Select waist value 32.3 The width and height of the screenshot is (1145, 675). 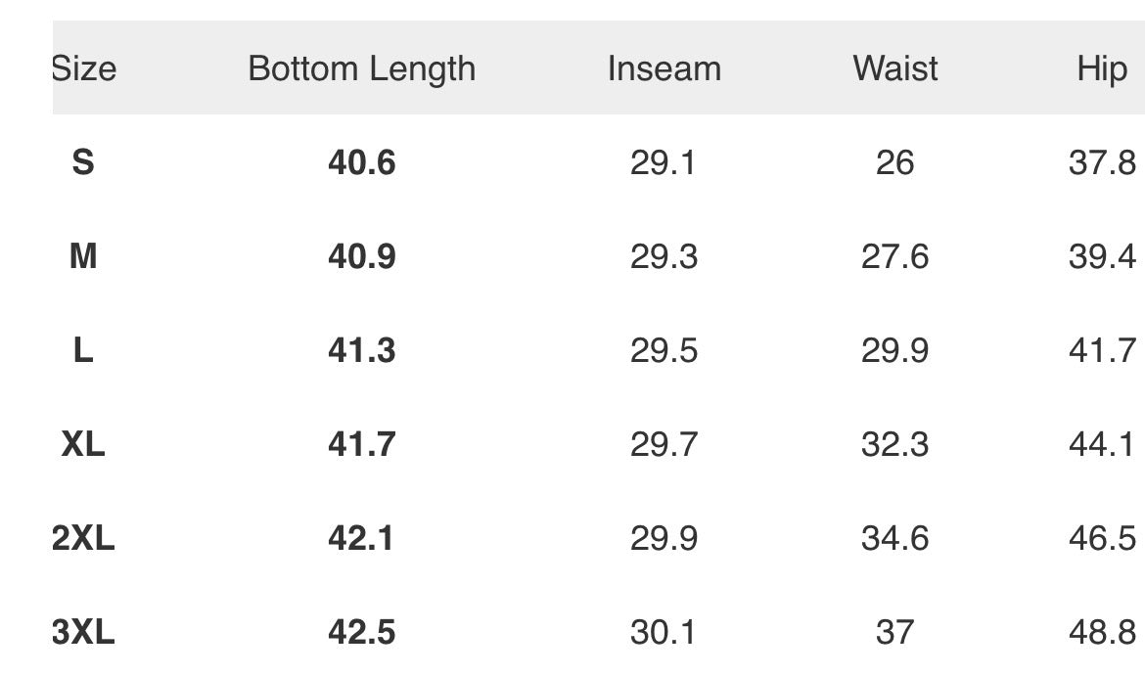(x=894, y=444)
